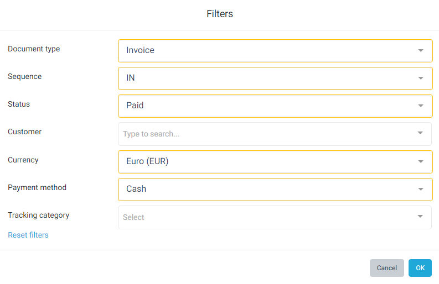Click the IN sequence value
This screenshot has width=439, height=284.
(x=131, y=78)
